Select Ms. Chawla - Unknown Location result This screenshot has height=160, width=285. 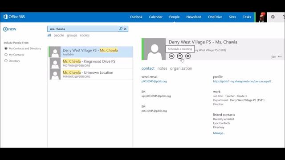(x=91, y=74)
